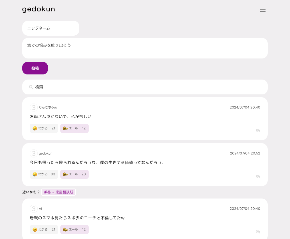The width and height of the screenshot is (290, 239).
Task: Click りんごちゃん's avatar number badge
Action: tap(34, 108)
